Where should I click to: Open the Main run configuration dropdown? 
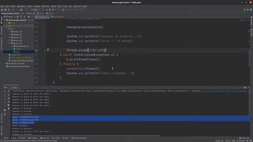[x=35, y=10]
